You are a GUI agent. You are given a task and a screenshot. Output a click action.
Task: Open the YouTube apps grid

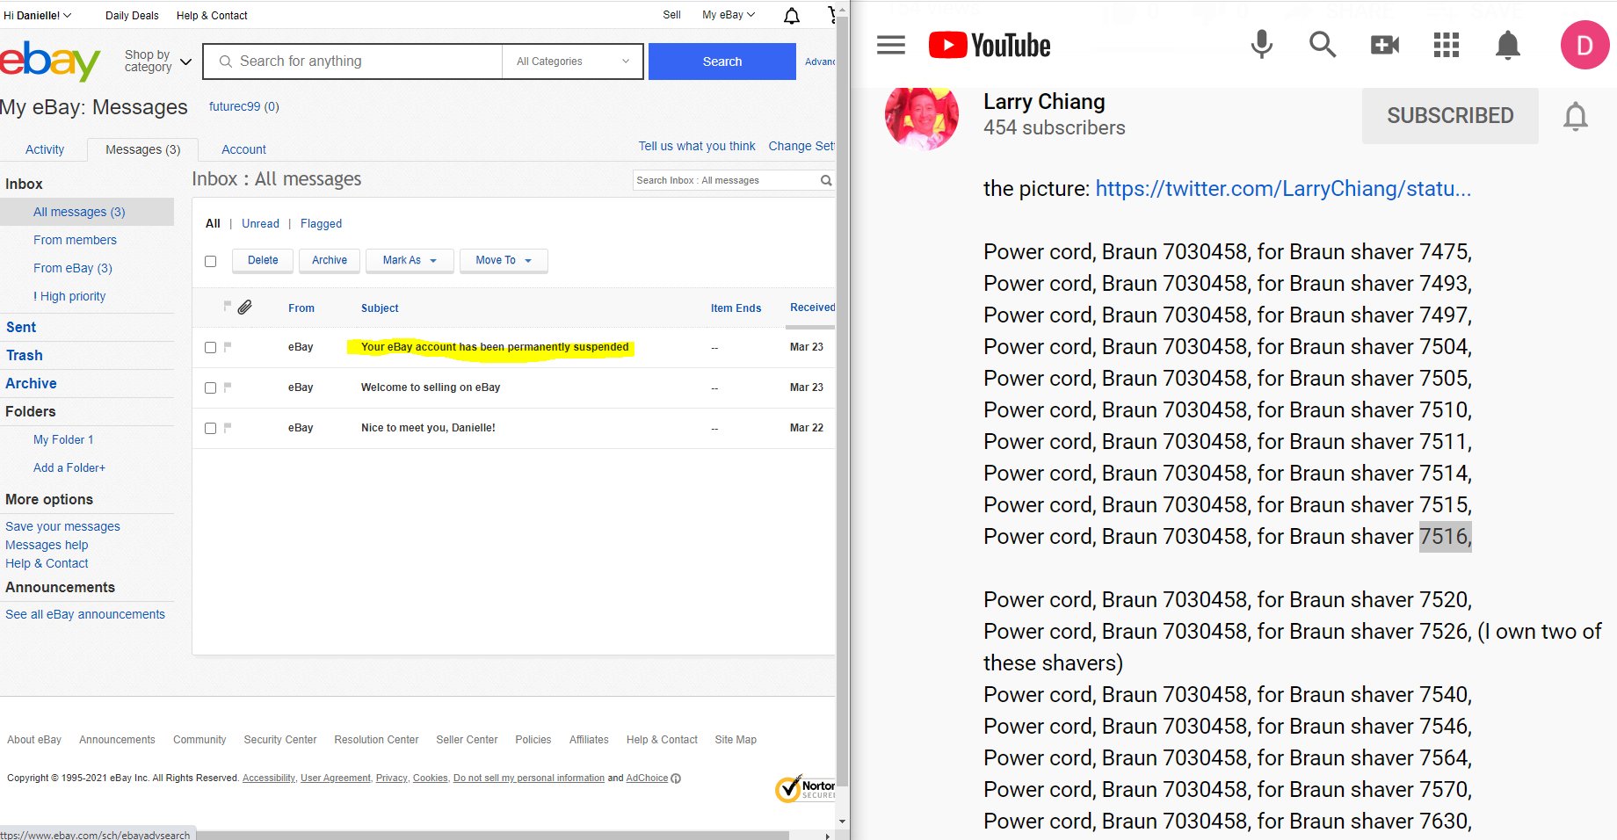click(1446, 45)
